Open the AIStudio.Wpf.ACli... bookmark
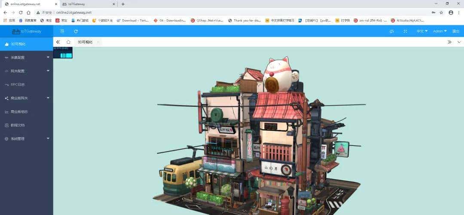This screenshot has width=464, height=215. tap(407, 21)
